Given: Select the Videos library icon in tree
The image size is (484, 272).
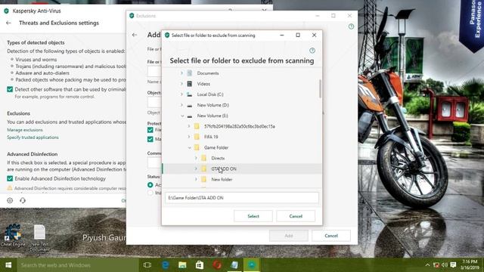Looking at the screenshot, I should click(x=190, y=84).
